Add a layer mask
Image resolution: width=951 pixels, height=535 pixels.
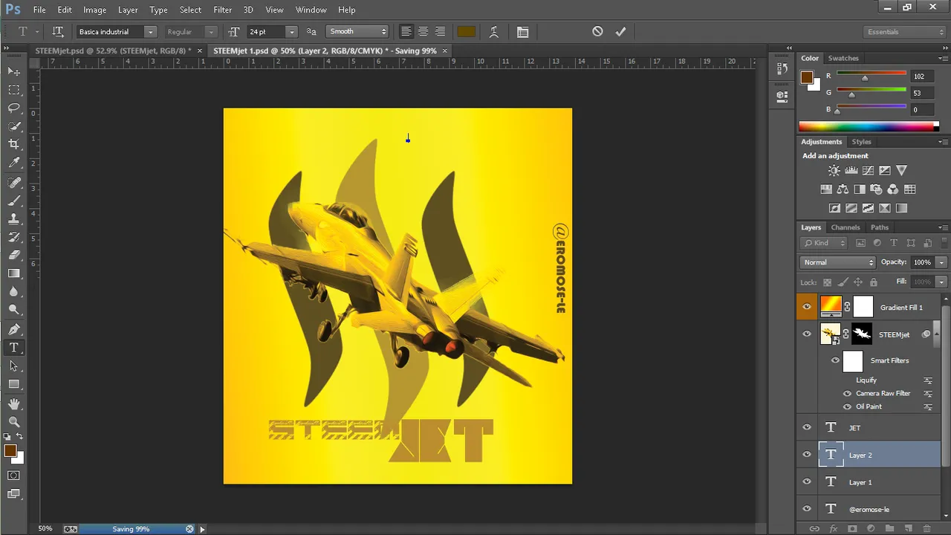(852, 528)
